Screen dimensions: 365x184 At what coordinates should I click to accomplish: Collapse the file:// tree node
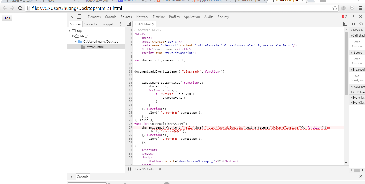click(72, 36)
